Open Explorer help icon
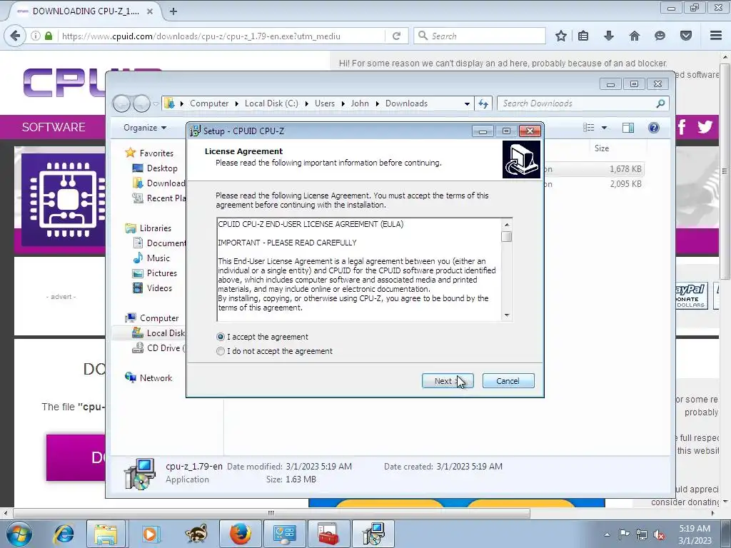 click(654, 128)
